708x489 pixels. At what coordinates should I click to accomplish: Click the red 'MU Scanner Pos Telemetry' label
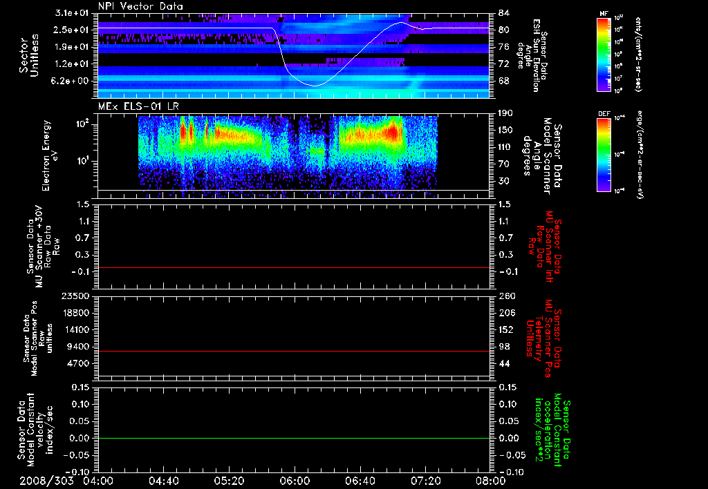click(543, 338)
